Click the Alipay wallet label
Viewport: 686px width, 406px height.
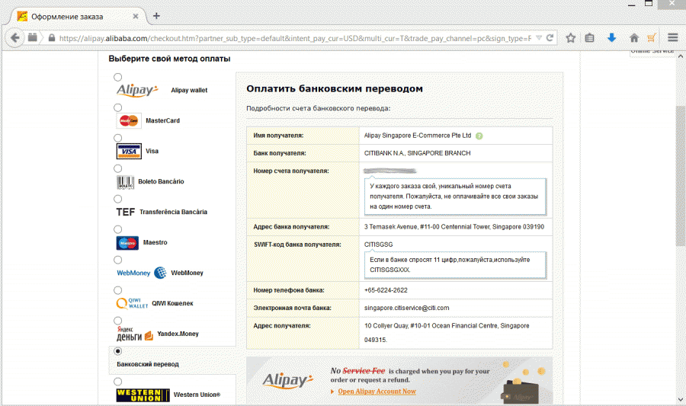tap(189, 90)
